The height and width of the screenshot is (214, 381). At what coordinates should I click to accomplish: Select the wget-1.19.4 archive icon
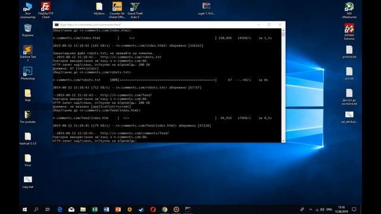pyautogui.click(x=207, y=9)
